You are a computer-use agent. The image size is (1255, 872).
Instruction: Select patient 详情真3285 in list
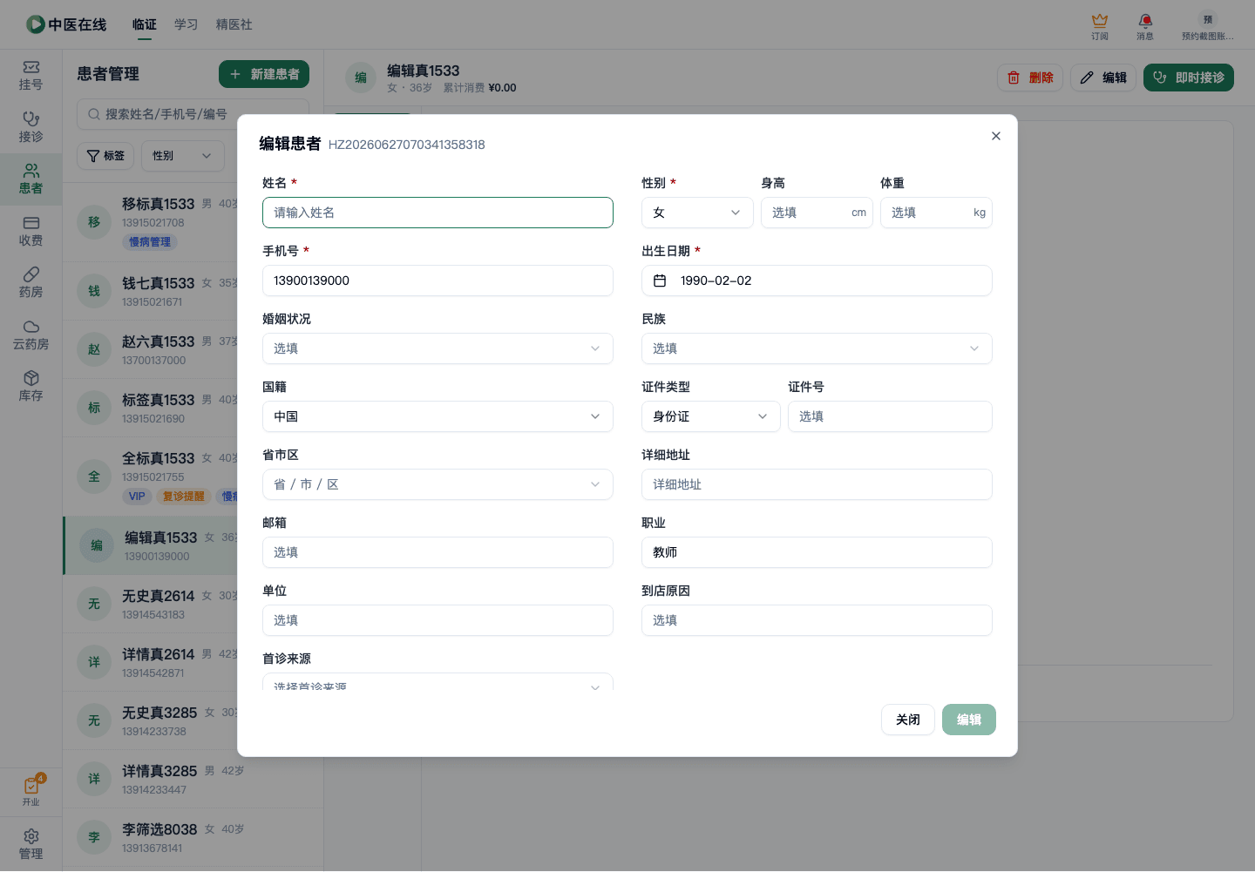150,779
